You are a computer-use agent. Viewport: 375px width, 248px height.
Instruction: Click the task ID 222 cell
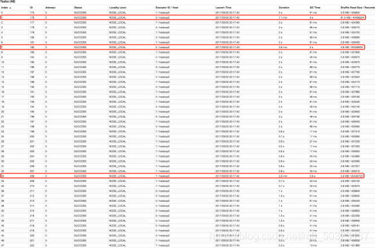pos(32,245)
